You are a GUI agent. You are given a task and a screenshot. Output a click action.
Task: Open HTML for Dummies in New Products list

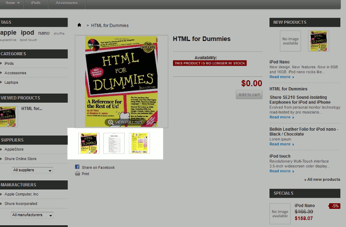(x=288, y=89)
